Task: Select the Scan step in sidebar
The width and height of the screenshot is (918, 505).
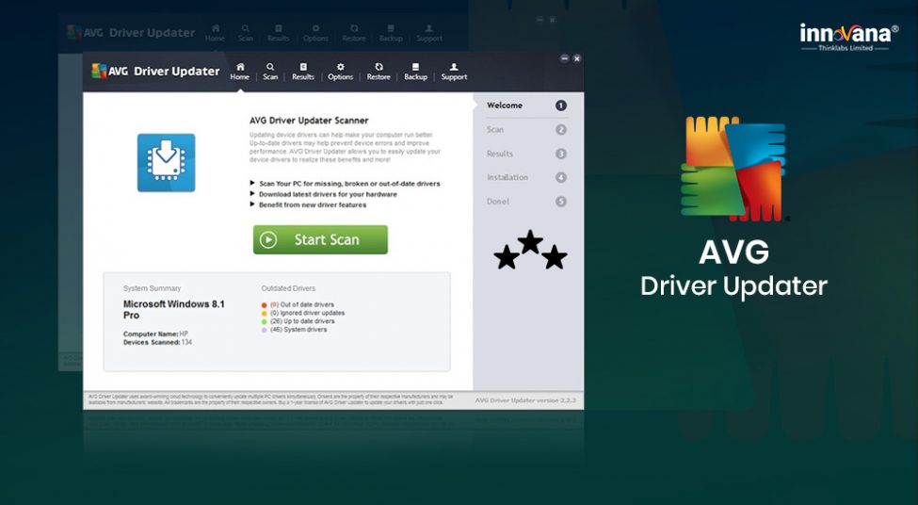Action: [x=494, y=129]
